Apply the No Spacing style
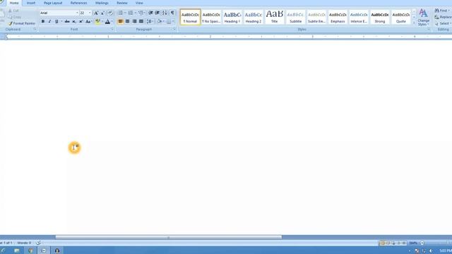Screen dimensions: 452x254 tap(211, 17)
